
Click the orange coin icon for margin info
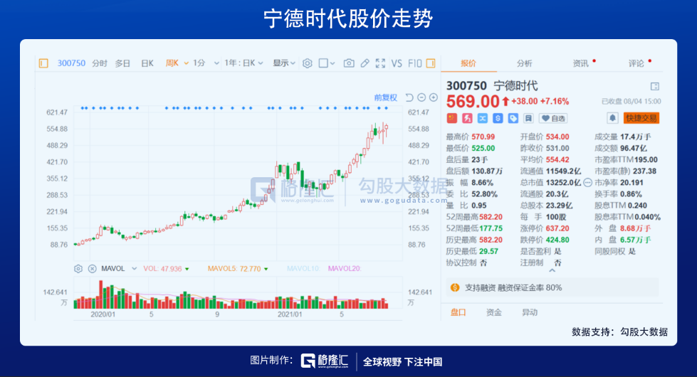(455, 288)
